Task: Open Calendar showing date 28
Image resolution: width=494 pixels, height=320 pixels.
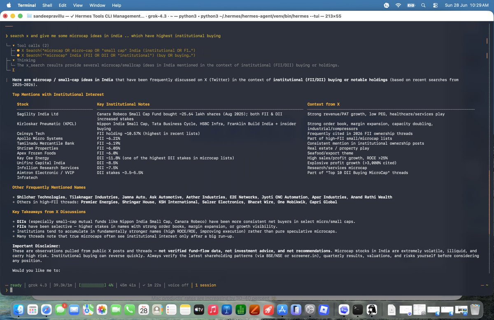Action: [x=143, y=309]
